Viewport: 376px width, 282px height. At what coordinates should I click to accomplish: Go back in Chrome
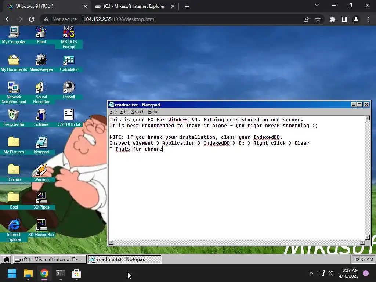8,19
